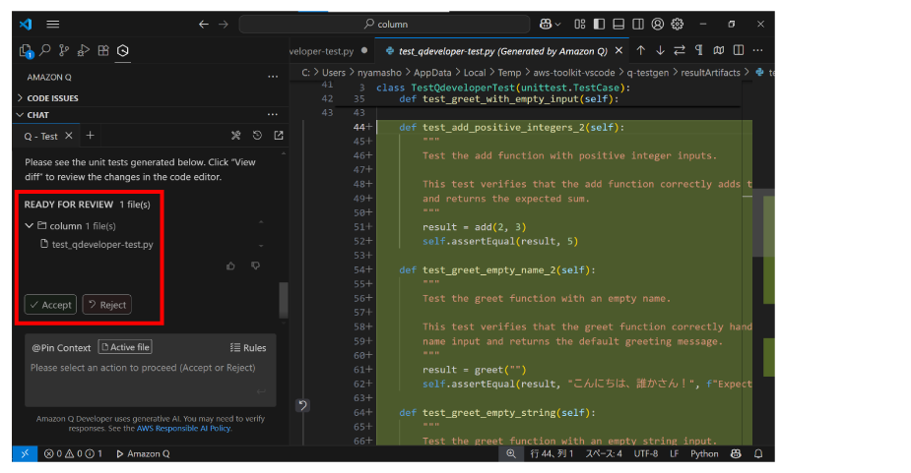Open the Search view icon
Screen dimensions: 911x473
pos(45,50)
